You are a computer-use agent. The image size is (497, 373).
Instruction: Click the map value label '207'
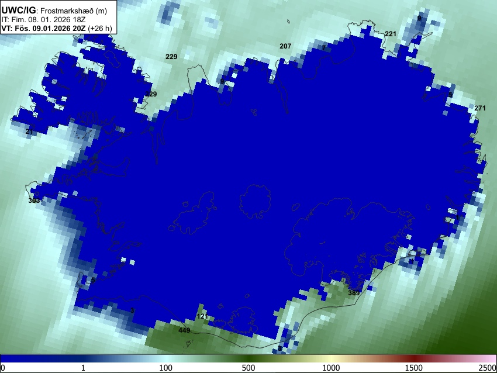coord(285,46)
